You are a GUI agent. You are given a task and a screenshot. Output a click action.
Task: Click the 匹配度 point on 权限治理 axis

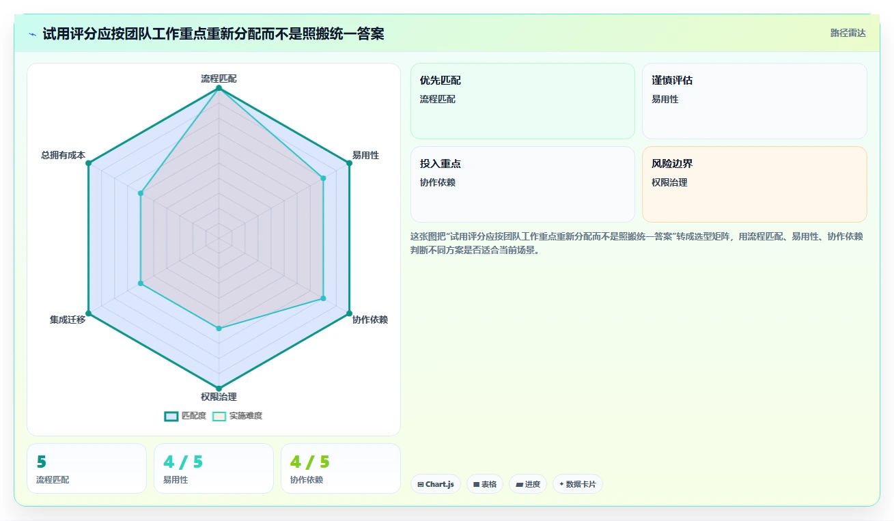tap(219, 389)
